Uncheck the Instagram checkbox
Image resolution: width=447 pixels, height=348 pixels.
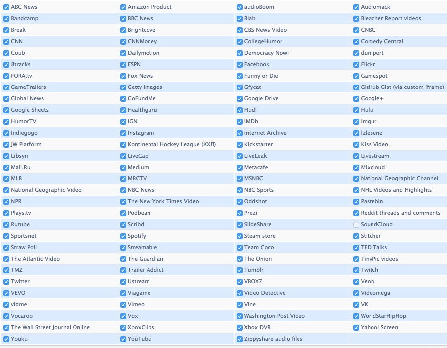[123, 133]
